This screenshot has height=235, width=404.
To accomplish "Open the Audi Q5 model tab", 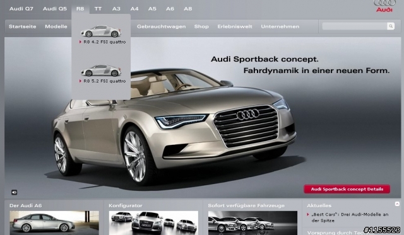I will tap(55, 9).
